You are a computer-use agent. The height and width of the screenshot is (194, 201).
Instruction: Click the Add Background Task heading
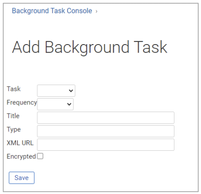point(89,47)
